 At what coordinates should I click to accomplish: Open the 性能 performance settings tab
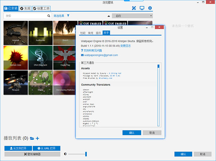[83, 33]
